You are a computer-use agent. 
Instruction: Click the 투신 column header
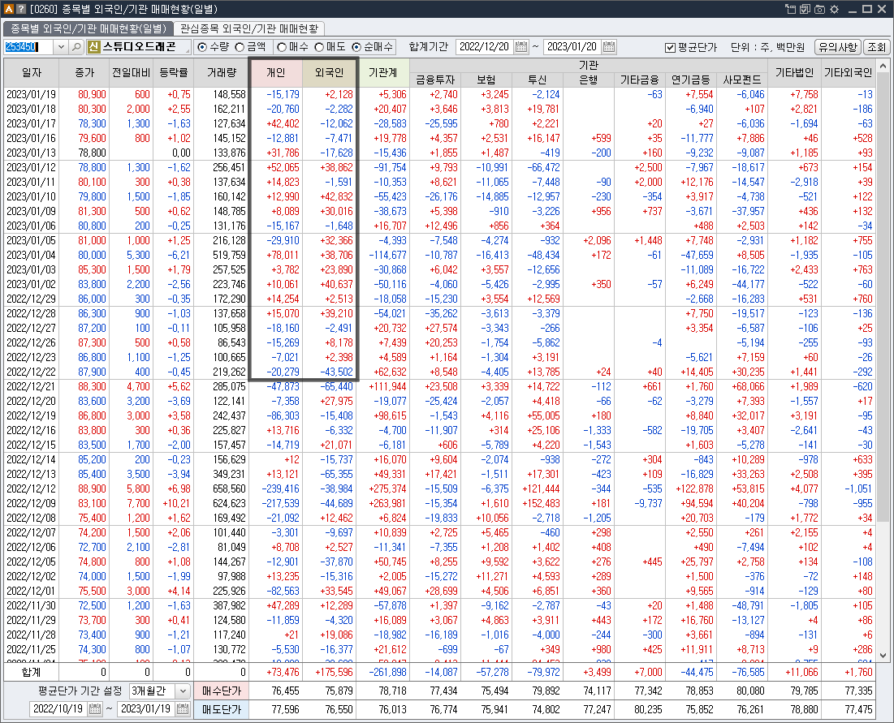[x=537, y=80]
